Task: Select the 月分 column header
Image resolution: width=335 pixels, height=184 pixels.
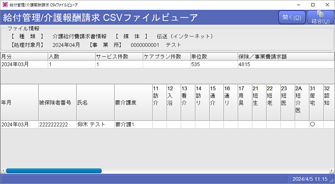Action: [24, 56]
